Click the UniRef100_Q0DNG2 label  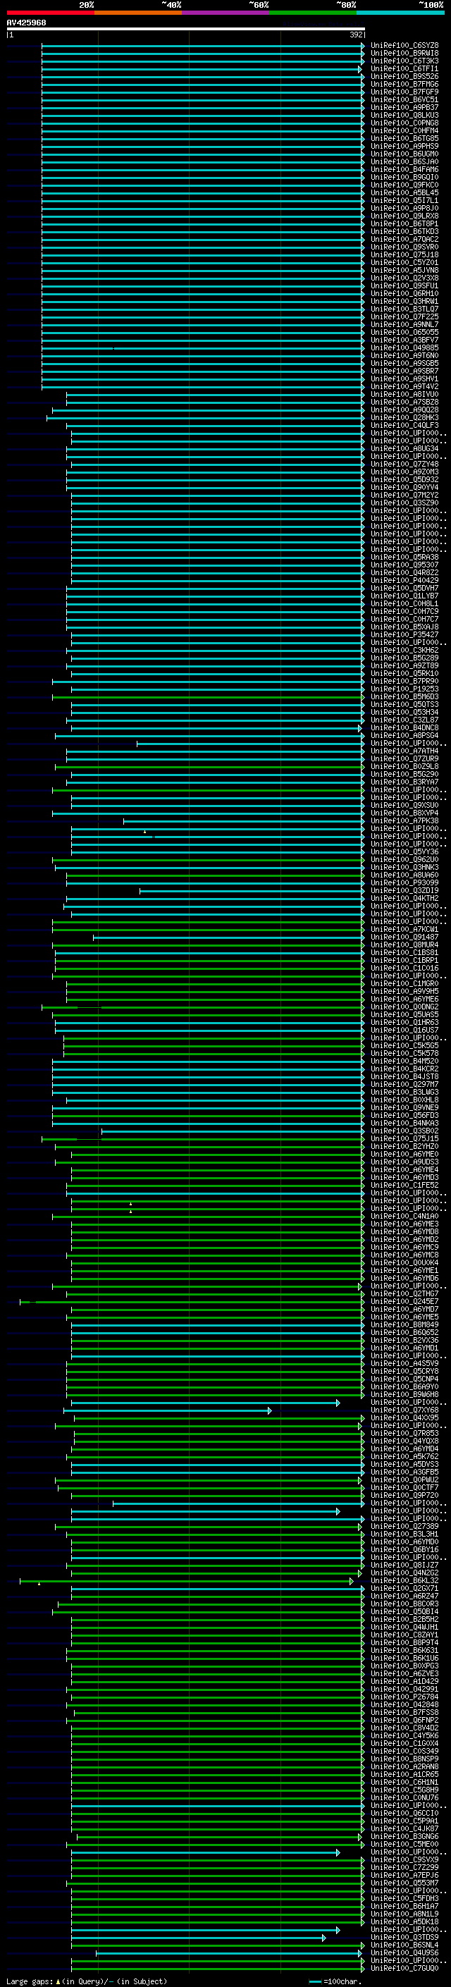pos(404,1007)
